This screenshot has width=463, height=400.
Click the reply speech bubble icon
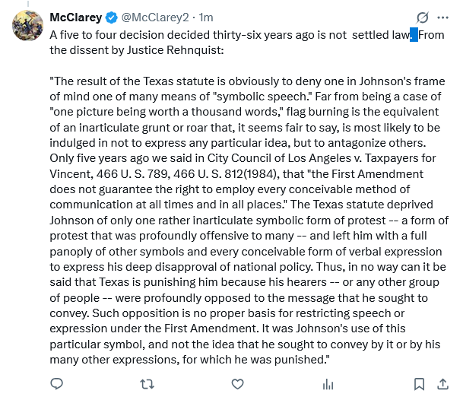[57, 386]
